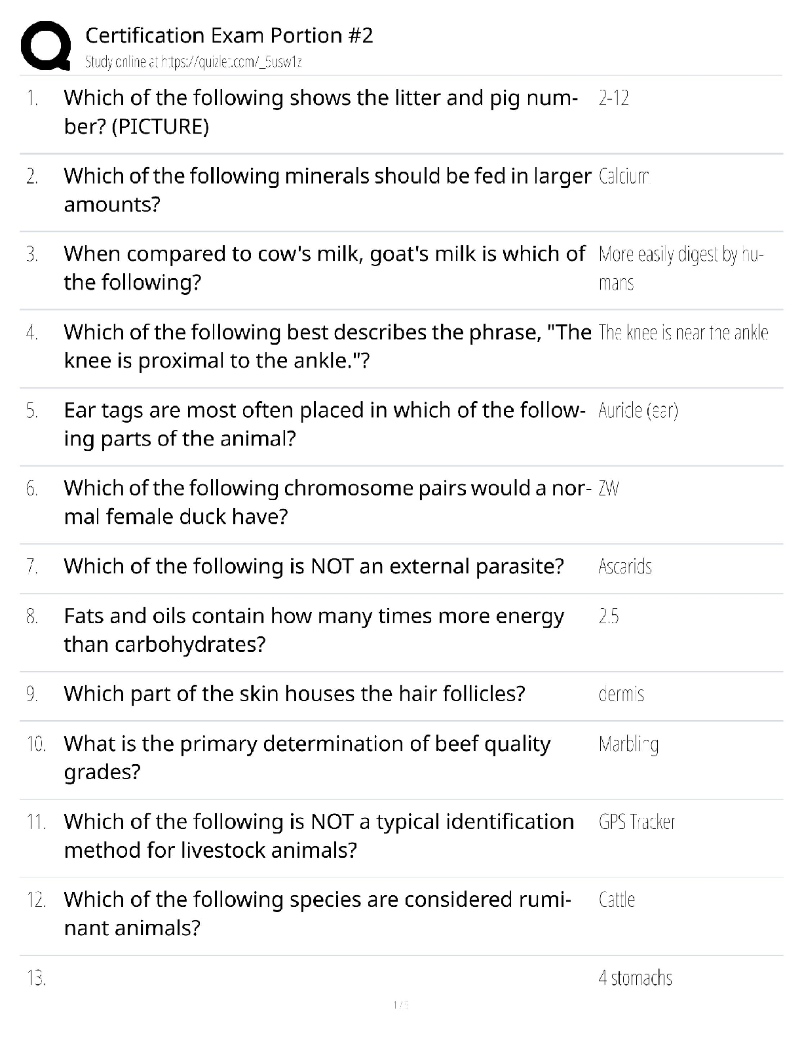Click the answer 2-12

(613, 98)
